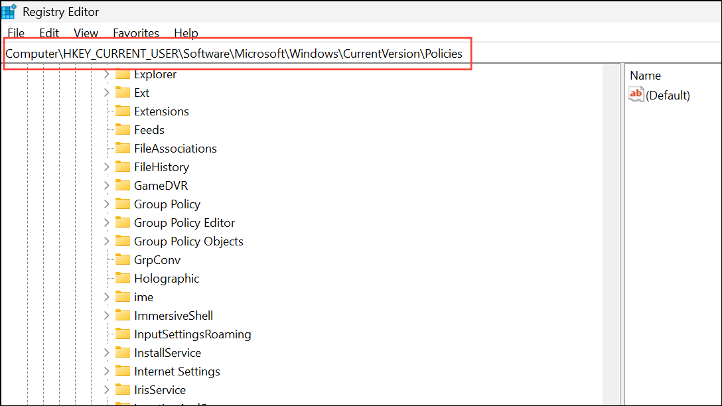Open the Favorites menu
This screenshot has width=722, height=406.
(x=135, y=33)
